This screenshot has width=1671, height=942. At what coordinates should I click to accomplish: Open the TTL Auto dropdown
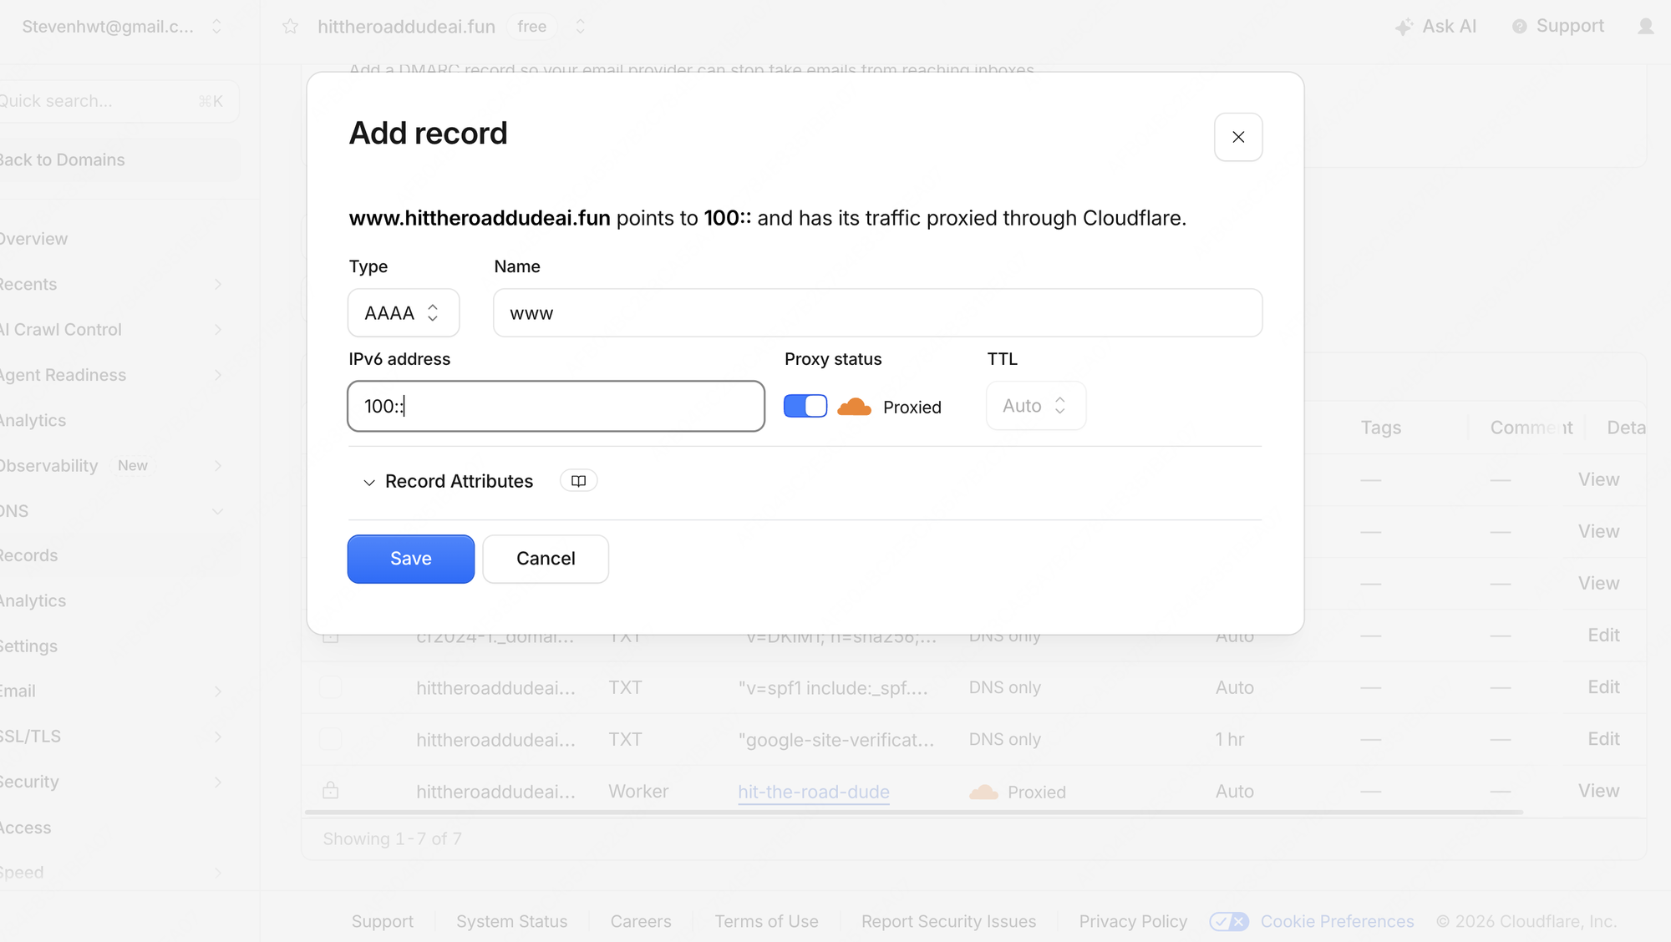tap(1036, 406)
